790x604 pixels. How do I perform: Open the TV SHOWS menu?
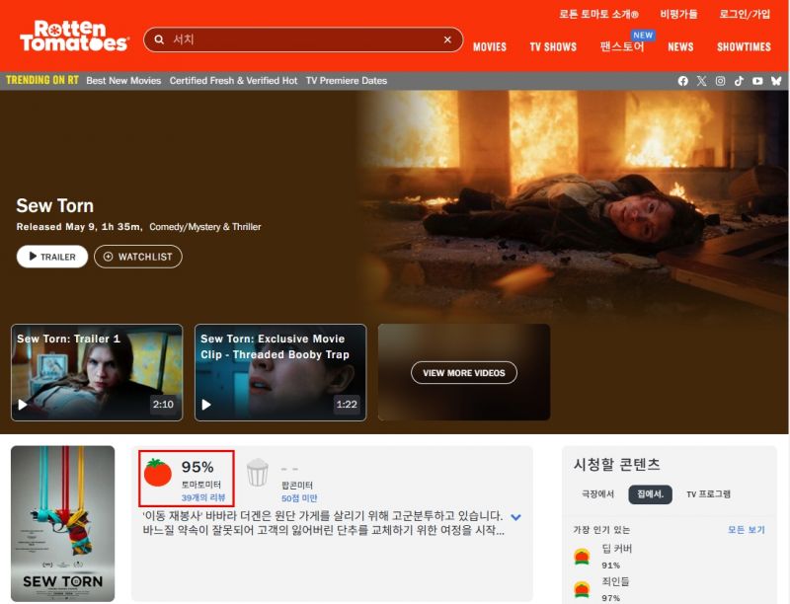[x=553, y=46]
